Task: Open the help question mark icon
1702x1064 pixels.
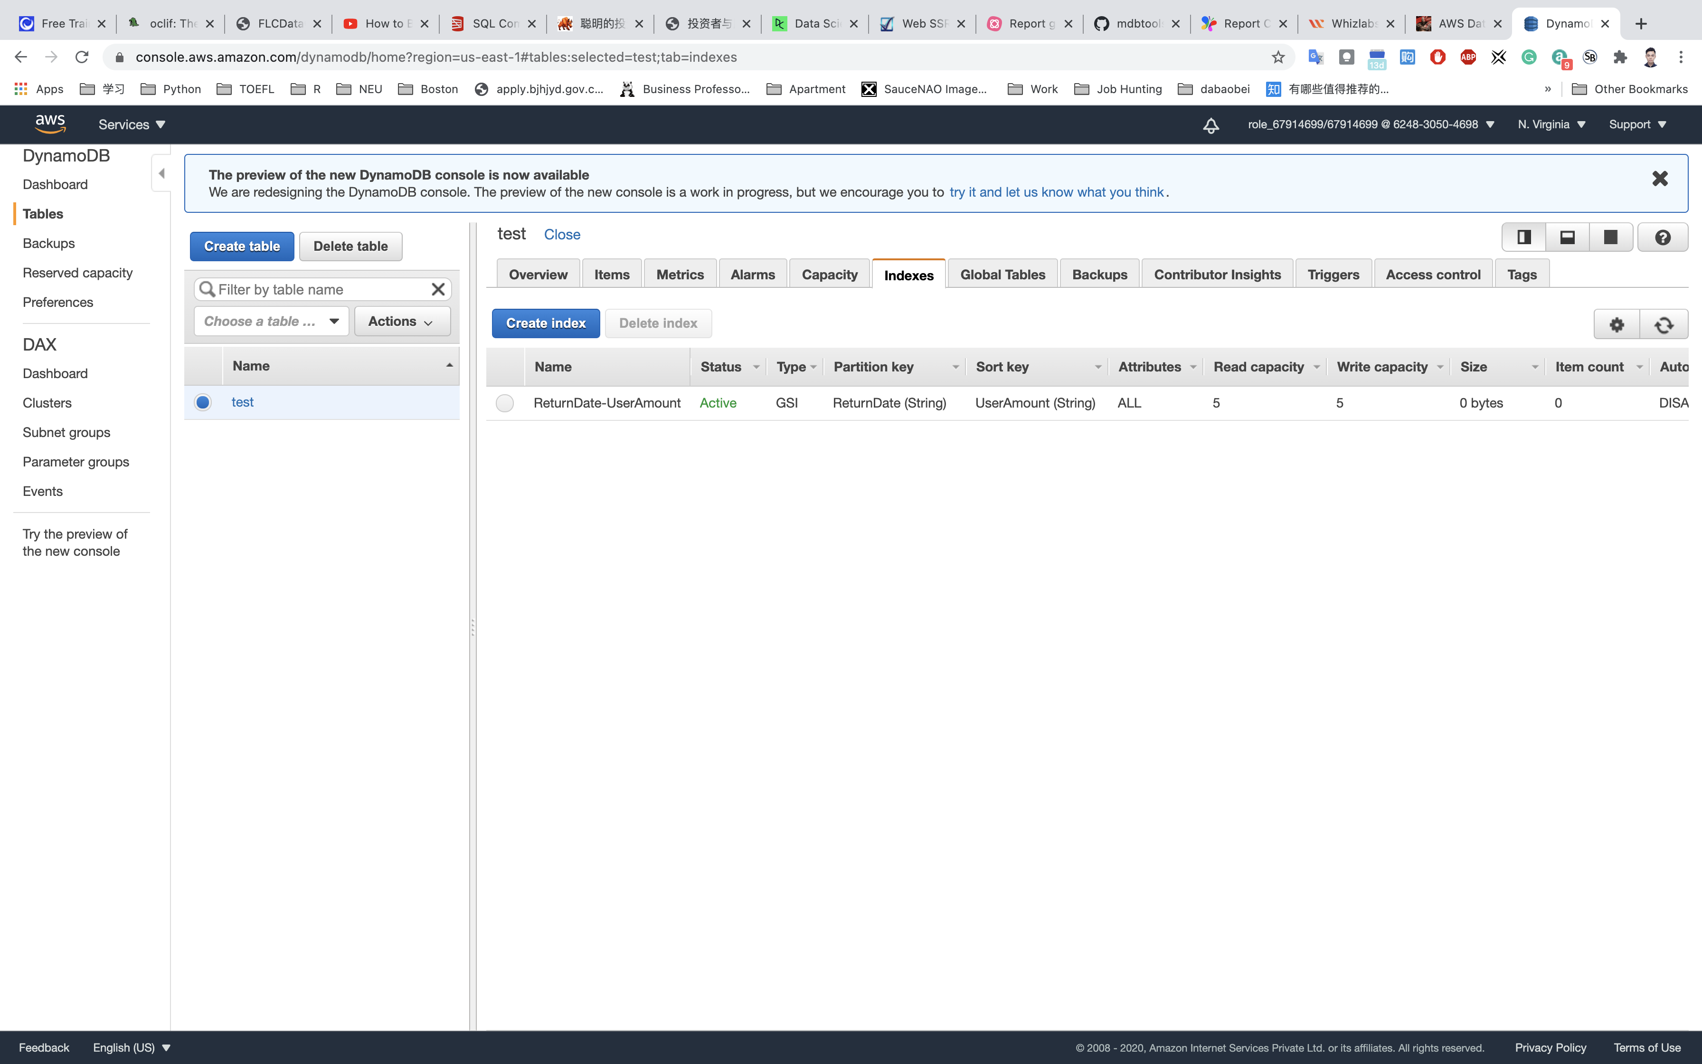Action: [1662, 237]
